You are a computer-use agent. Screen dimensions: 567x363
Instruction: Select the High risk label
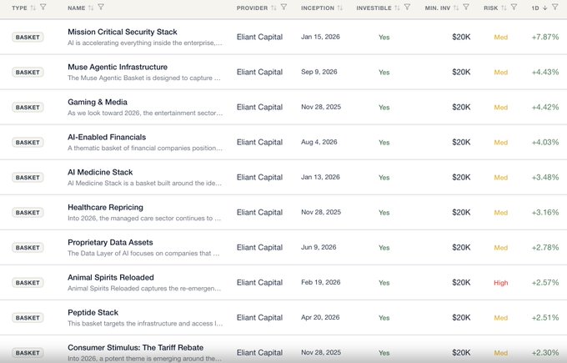(501, 283)
